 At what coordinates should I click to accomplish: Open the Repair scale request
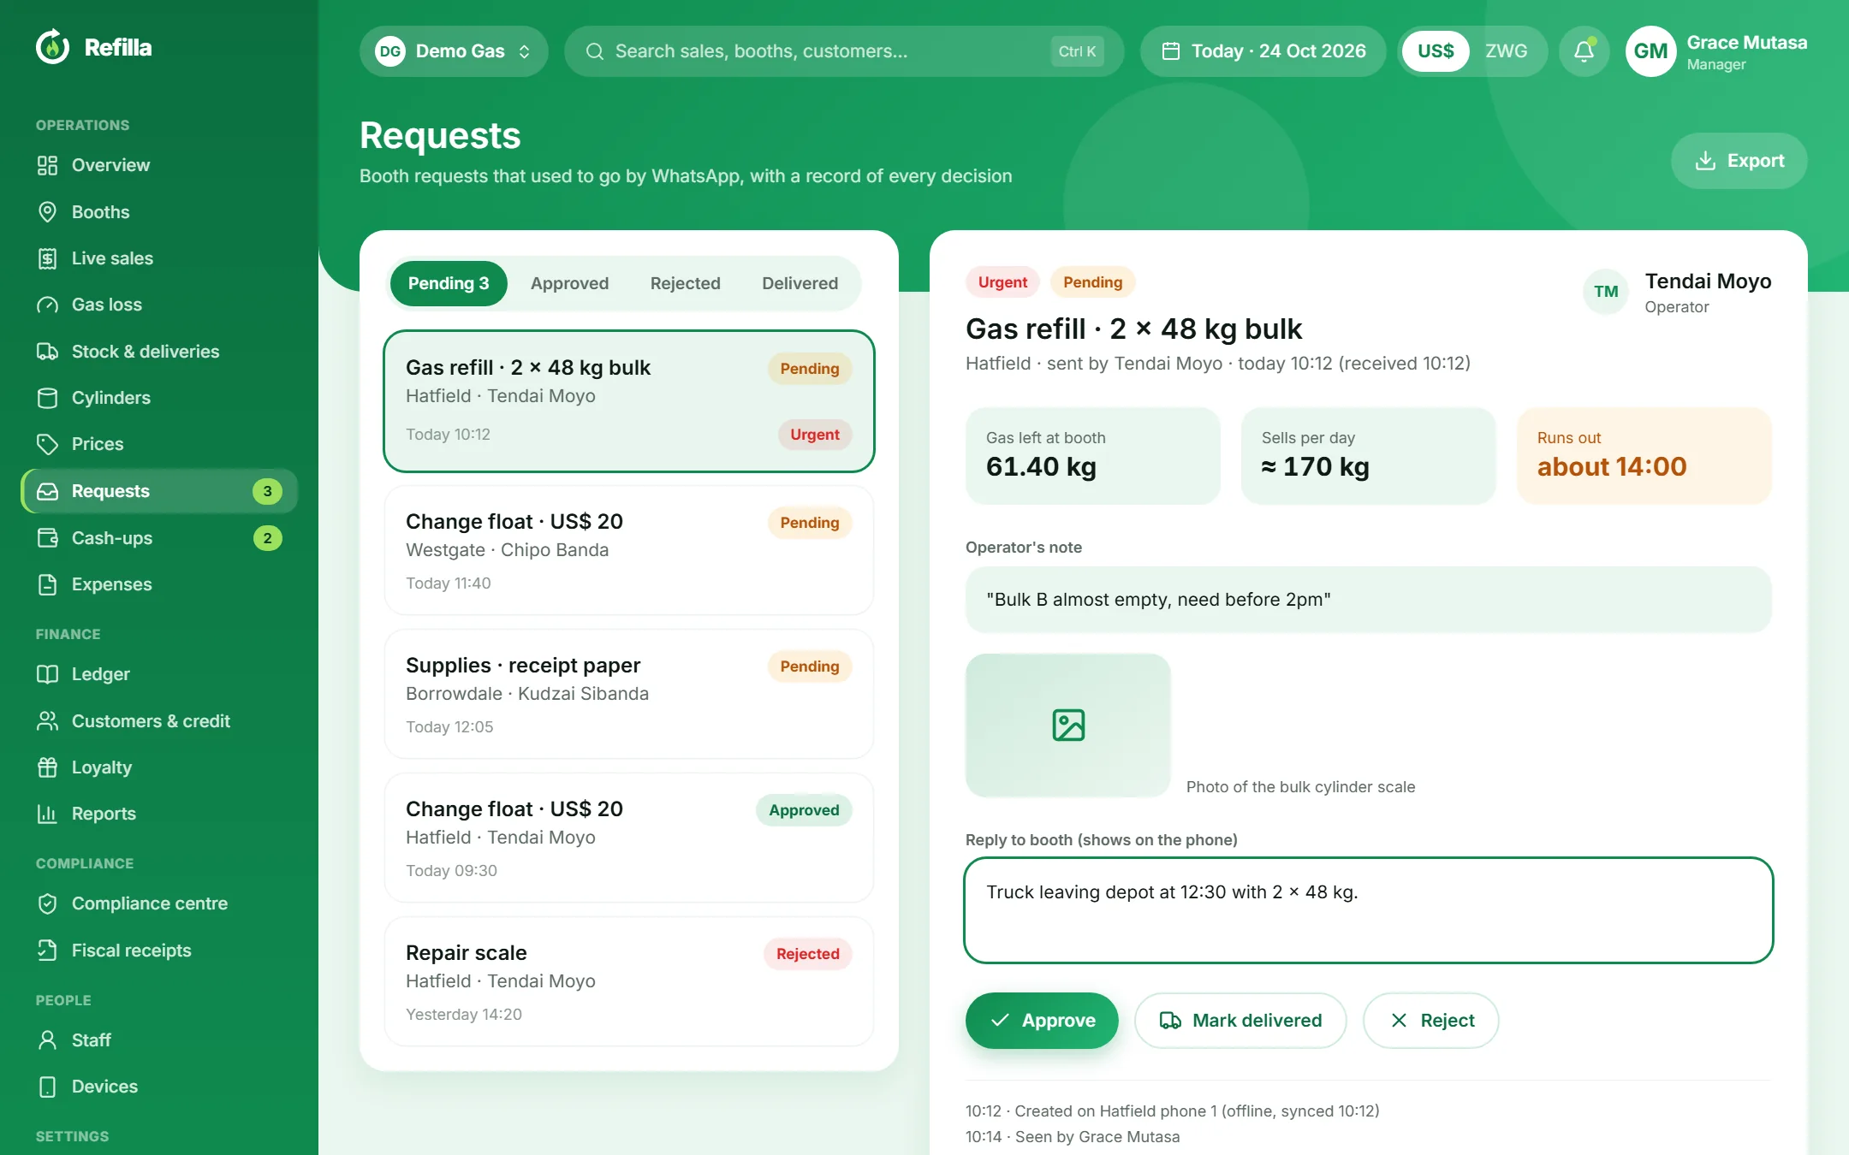point(629,981)
